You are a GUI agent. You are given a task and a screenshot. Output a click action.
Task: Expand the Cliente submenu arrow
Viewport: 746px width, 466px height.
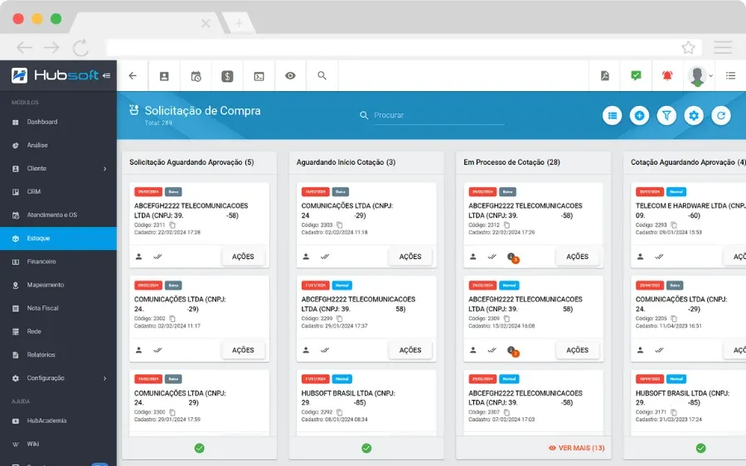104,169
